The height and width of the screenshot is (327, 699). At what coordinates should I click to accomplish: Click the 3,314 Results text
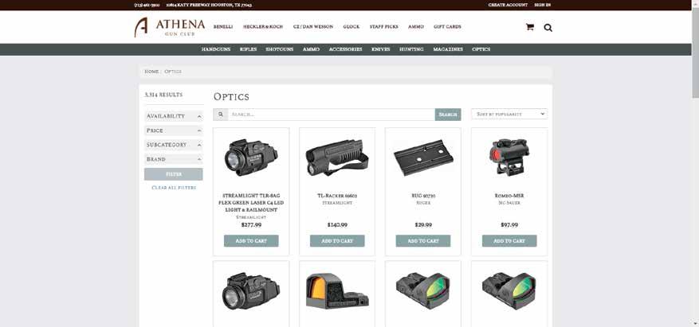(x=163, y=95)
